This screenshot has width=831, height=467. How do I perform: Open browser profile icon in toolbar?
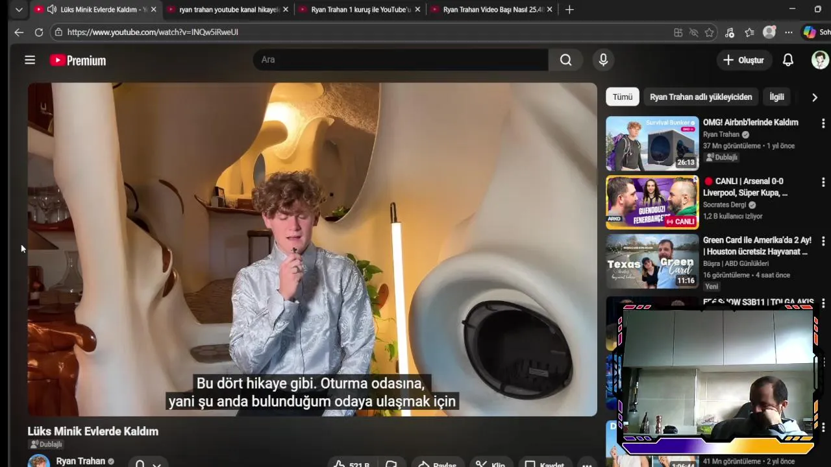point(769,32)
